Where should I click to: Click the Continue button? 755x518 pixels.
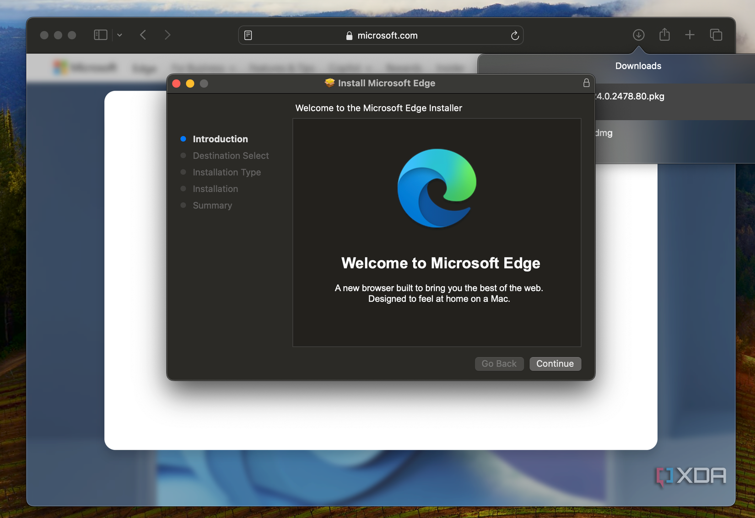pos(555,364)
